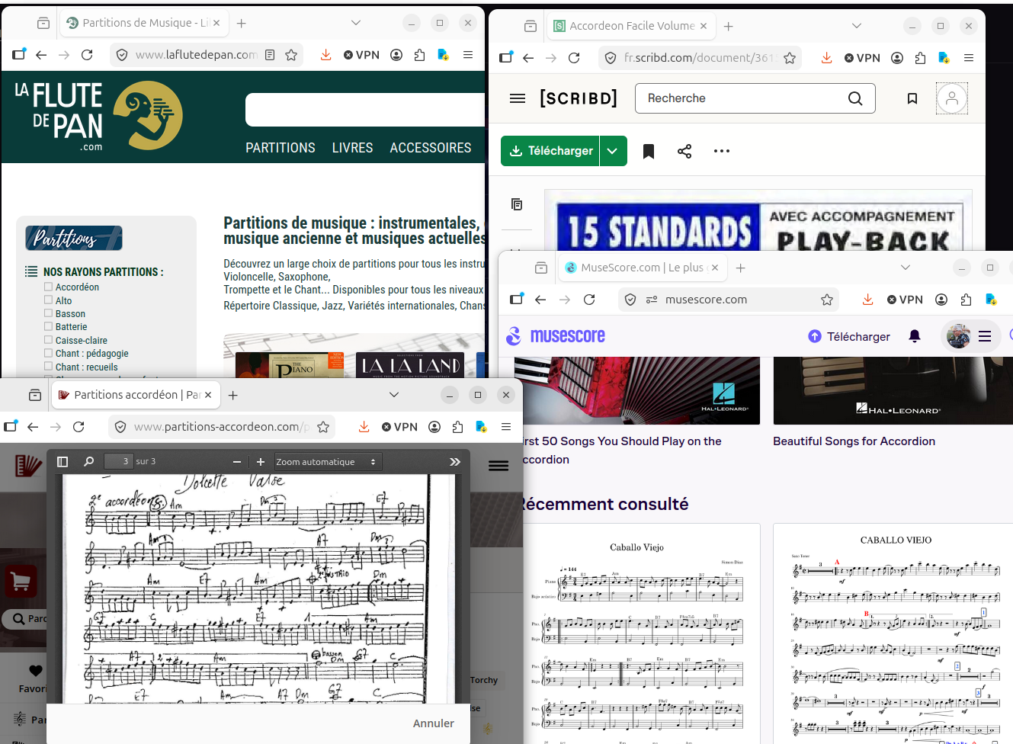Open the Scribd hamburger menu

(518, 98)
